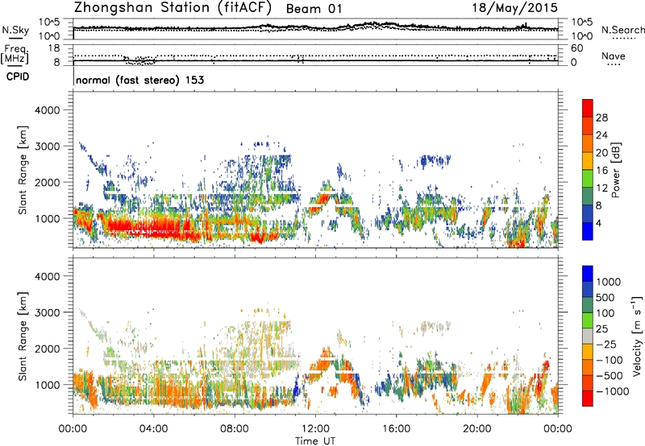Click the "Zhongshan Station (fitACF)" title
This screenshot has width=645, height=446.
pos(173,7)
